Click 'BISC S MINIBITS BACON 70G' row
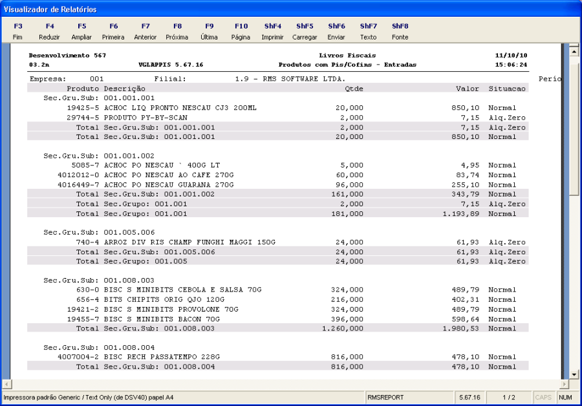Image resolution: width=582 pixels, height=406 pixels. tap(277, 319)
